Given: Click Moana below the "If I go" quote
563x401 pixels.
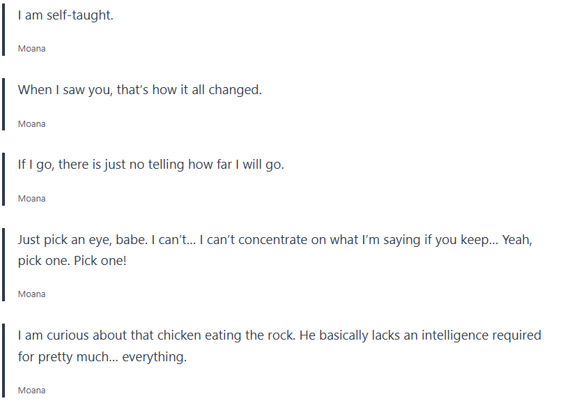Looking at the screenshot, I should [x=31, y=199].
